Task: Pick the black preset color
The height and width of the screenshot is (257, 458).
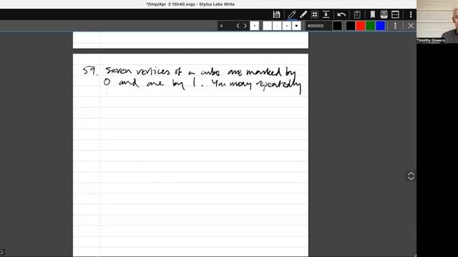Action: [x=351, y=26]
